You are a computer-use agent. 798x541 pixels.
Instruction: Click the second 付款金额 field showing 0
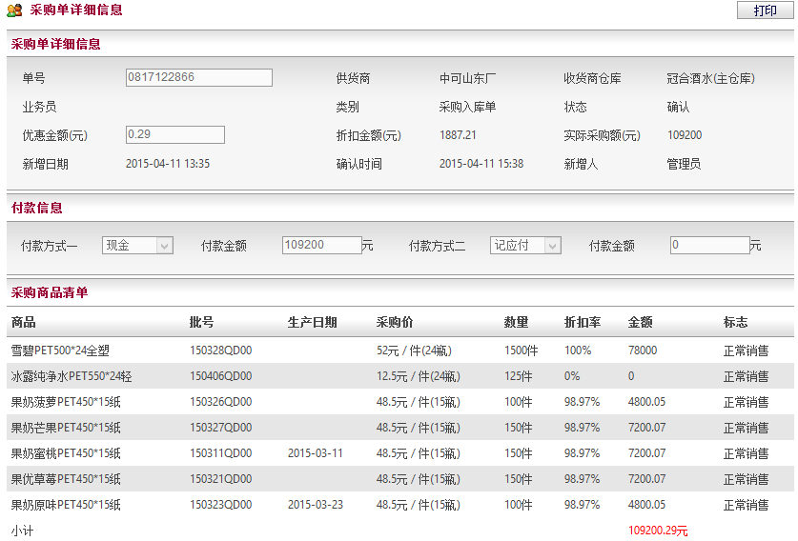(709, 245)
